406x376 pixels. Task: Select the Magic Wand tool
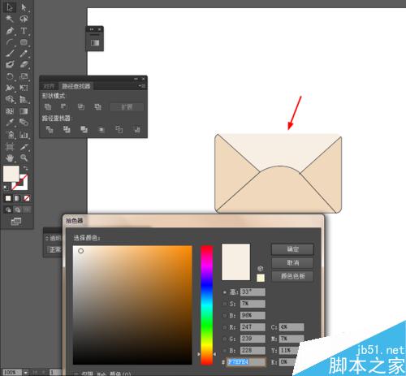(10, 19)
